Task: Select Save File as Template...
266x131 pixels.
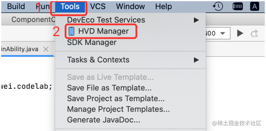Action: click(x=109, y=88)
